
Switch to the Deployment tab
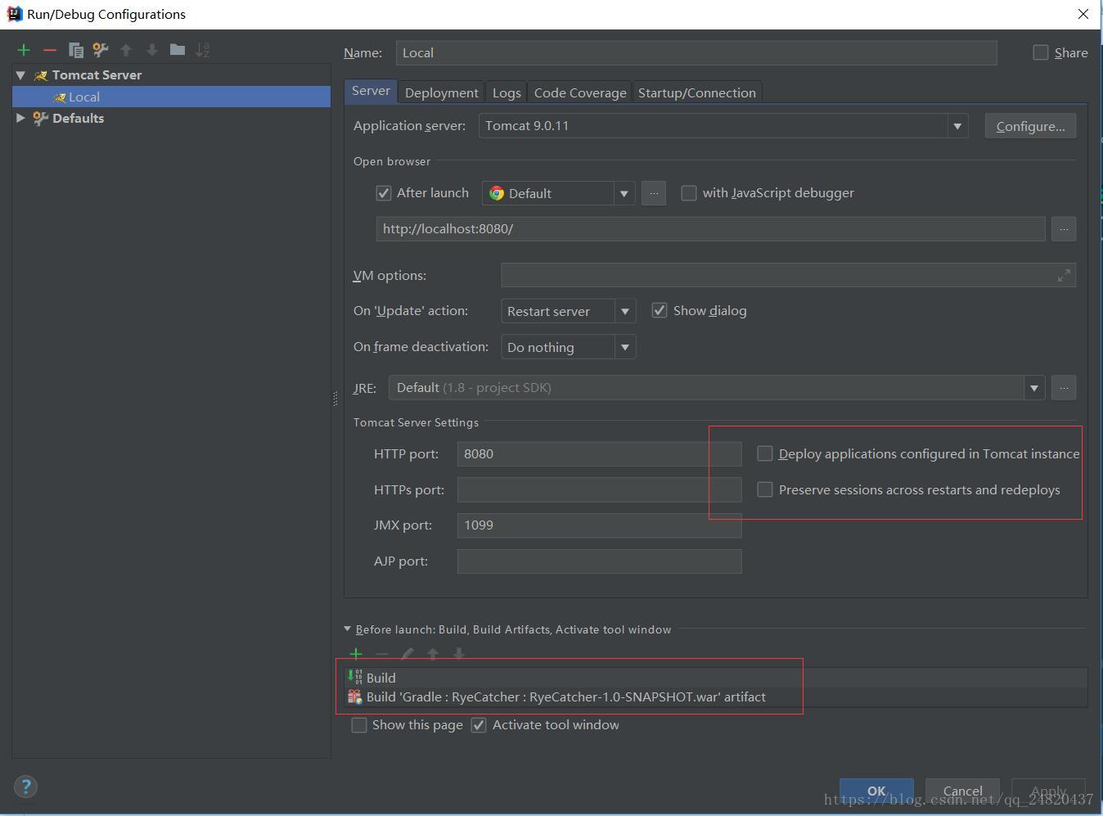[441, 92]
